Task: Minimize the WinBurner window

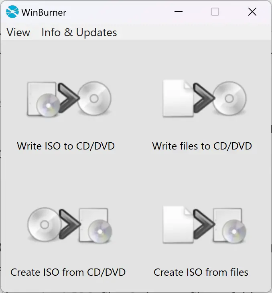Action: (x=179, y=12)
